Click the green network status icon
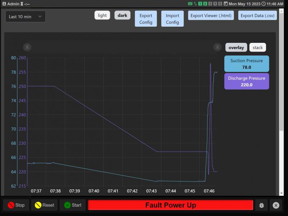Screen dimensions: 288x216 190,4
